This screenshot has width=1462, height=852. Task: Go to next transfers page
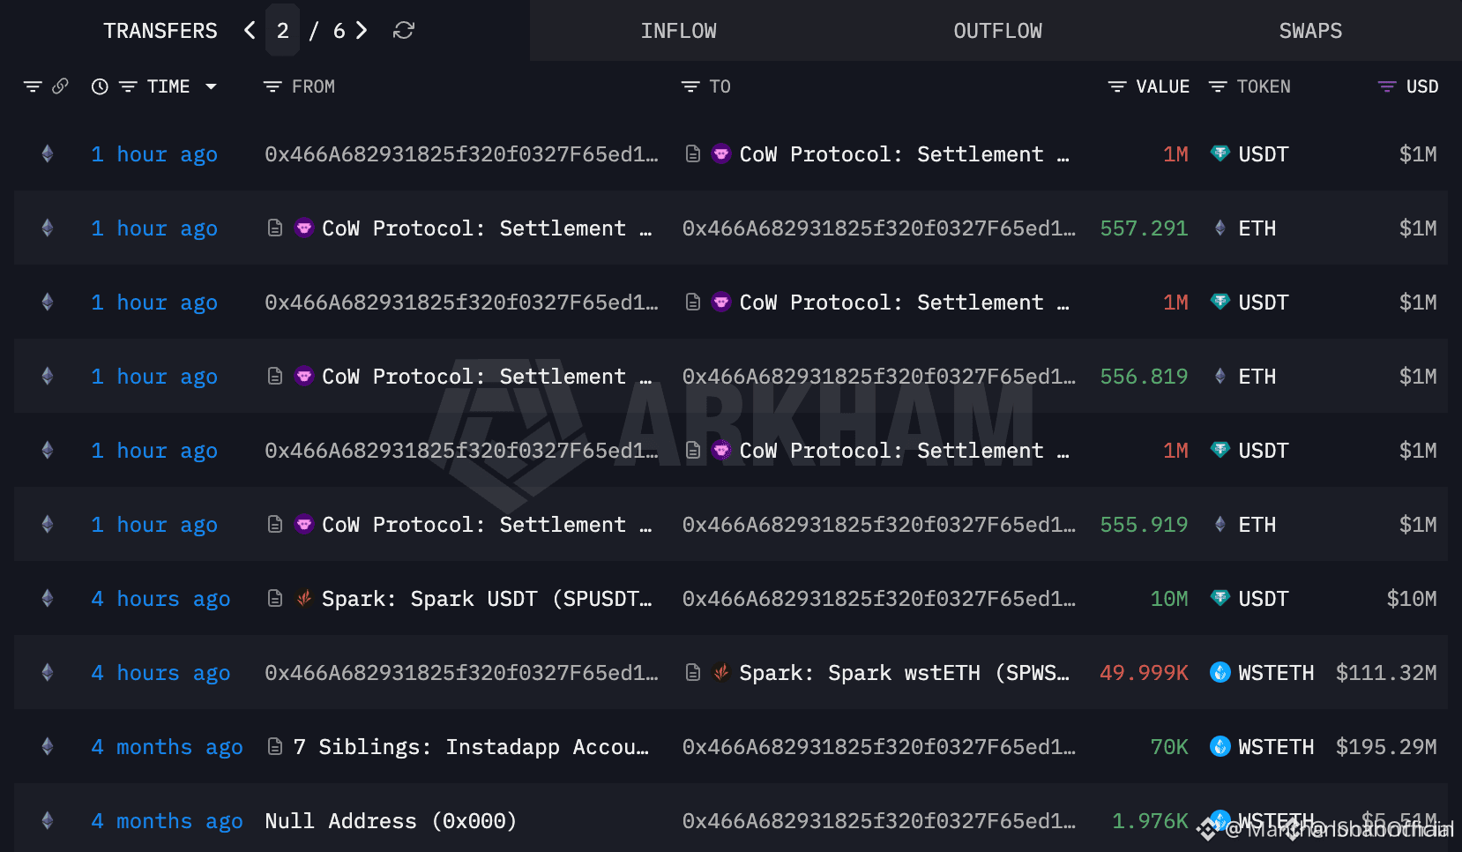click(x=361, y=31)
